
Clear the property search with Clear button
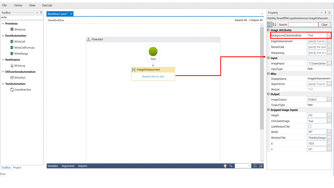click(x=324, y=25)
